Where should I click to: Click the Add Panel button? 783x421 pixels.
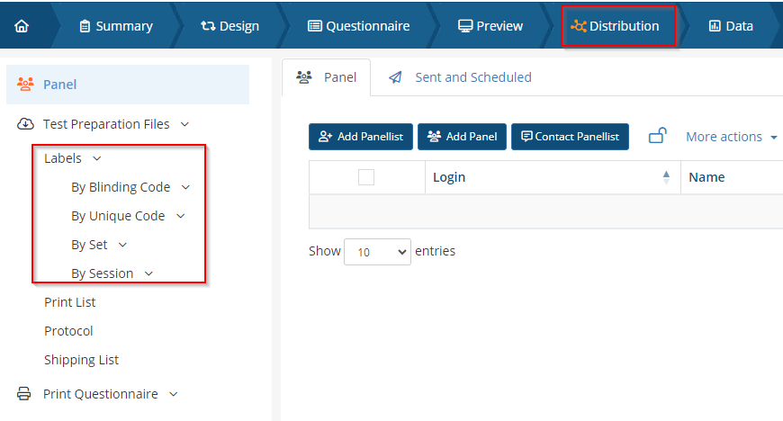click(462, 137)
